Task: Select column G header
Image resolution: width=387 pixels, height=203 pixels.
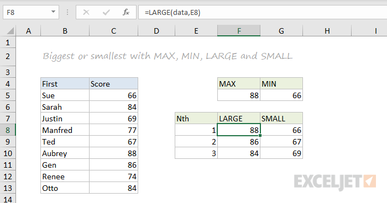Action: tap(281, 31)
